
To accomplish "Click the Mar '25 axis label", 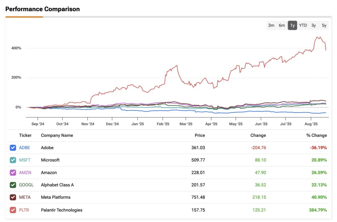I will [x=186, y=124].
